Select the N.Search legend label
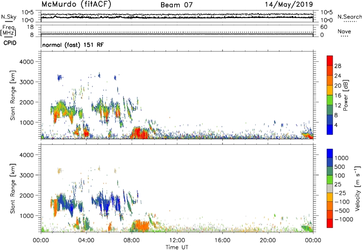This screenshot has height=250, width=362. point(350,17)
